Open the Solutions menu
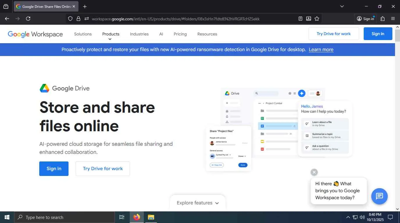 coord(83,34)
